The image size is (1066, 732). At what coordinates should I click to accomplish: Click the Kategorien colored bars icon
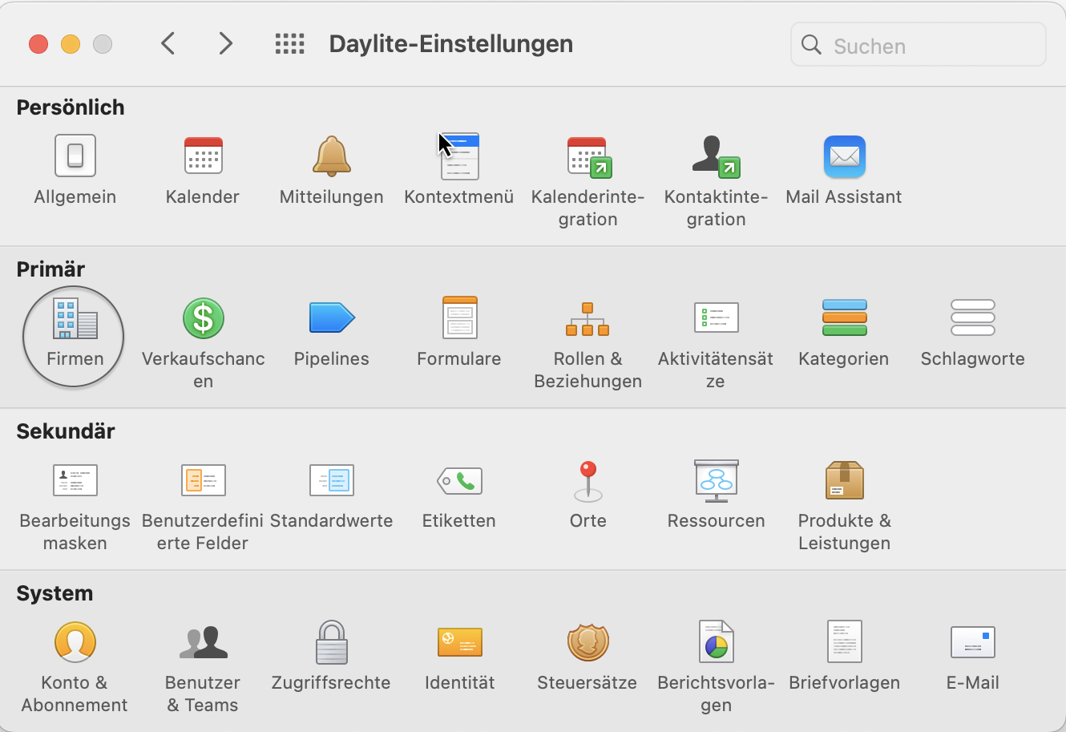coord(844,318)
